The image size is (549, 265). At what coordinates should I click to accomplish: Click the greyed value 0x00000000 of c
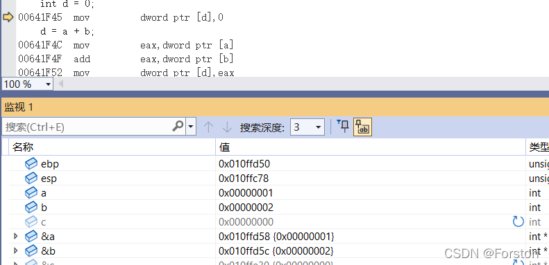click(246, 222)
